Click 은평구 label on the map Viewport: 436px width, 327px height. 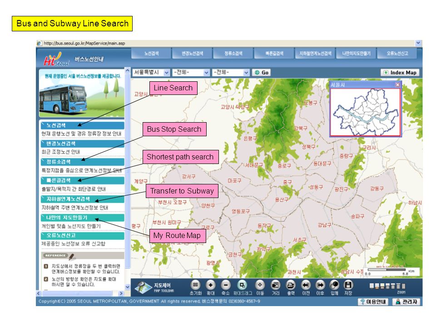[250, 138]
